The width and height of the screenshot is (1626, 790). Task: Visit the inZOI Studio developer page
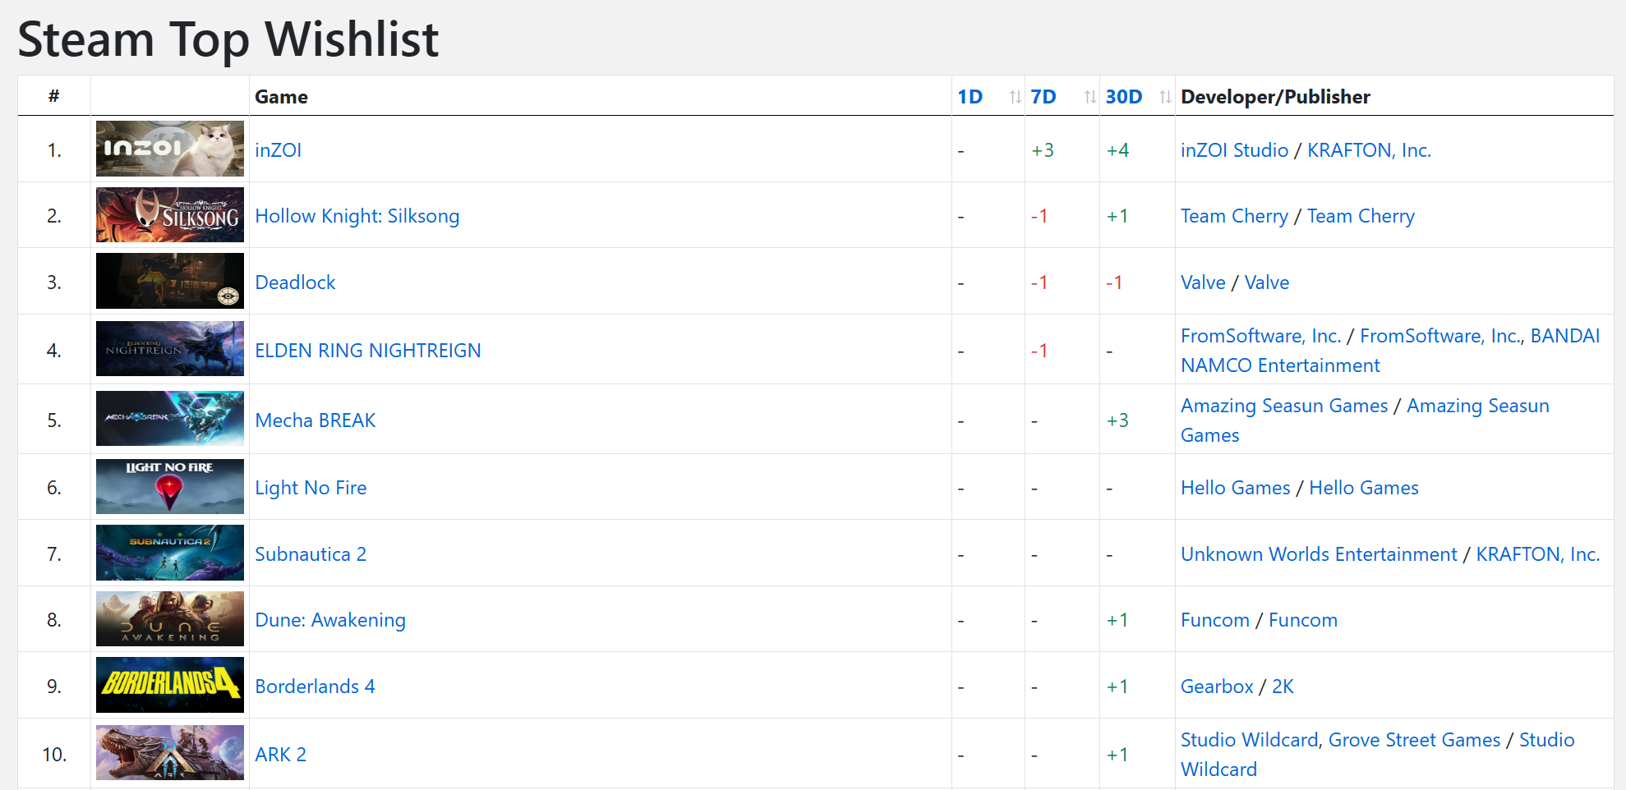click(1234, 150)
